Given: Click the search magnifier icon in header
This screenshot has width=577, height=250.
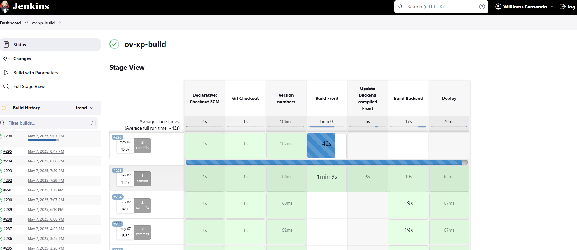Looking at the screenshot, I should click(401, 7).
